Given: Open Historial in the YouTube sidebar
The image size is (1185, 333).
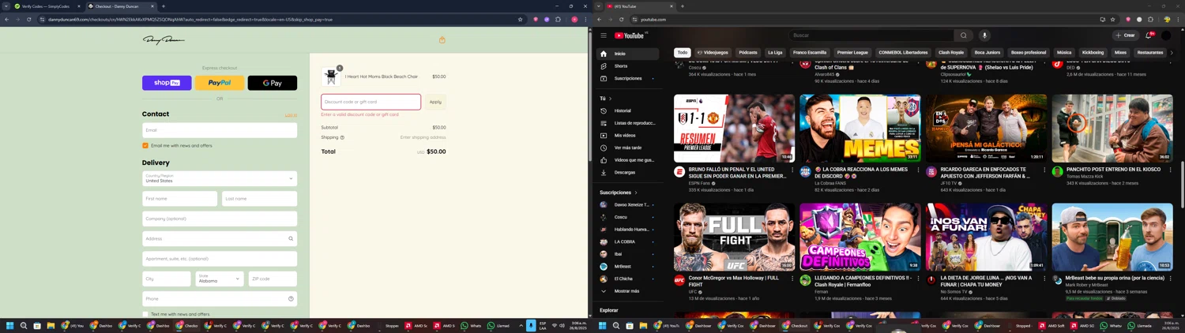Looking at the screenshot, I should 628,110.
